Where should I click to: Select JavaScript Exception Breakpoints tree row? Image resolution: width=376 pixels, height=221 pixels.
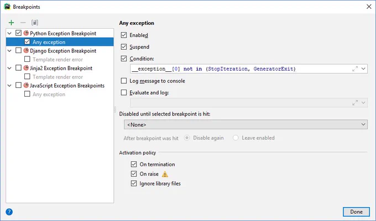60,86
